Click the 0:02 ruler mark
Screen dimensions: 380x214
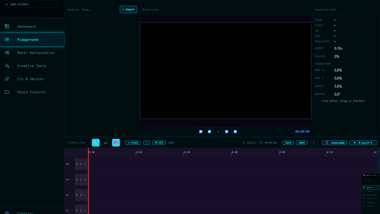[139, 152]
